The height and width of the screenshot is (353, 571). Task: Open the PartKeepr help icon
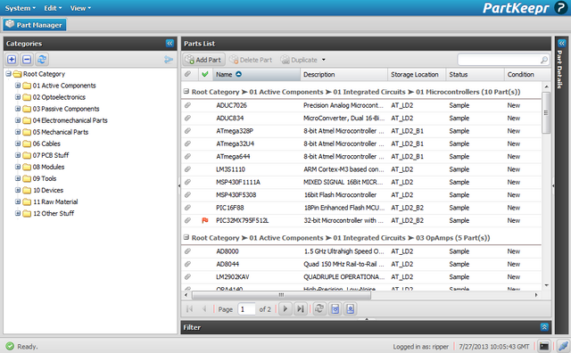point(561,8)
